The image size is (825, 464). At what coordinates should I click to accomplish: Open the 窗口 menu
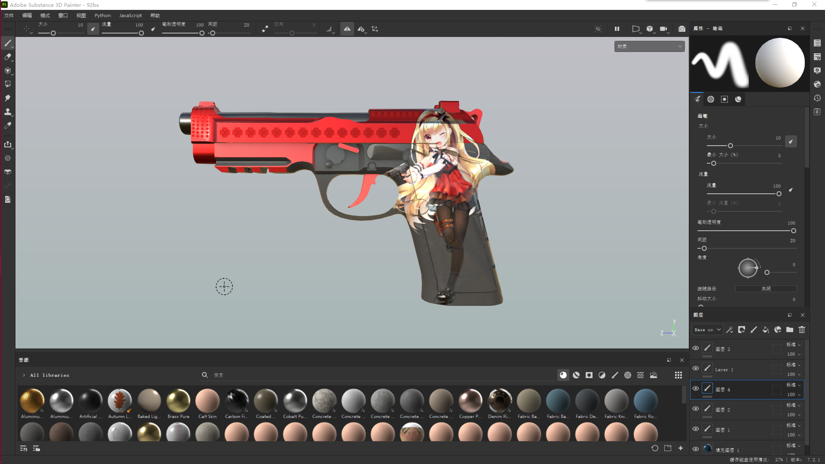coord(63,15)
